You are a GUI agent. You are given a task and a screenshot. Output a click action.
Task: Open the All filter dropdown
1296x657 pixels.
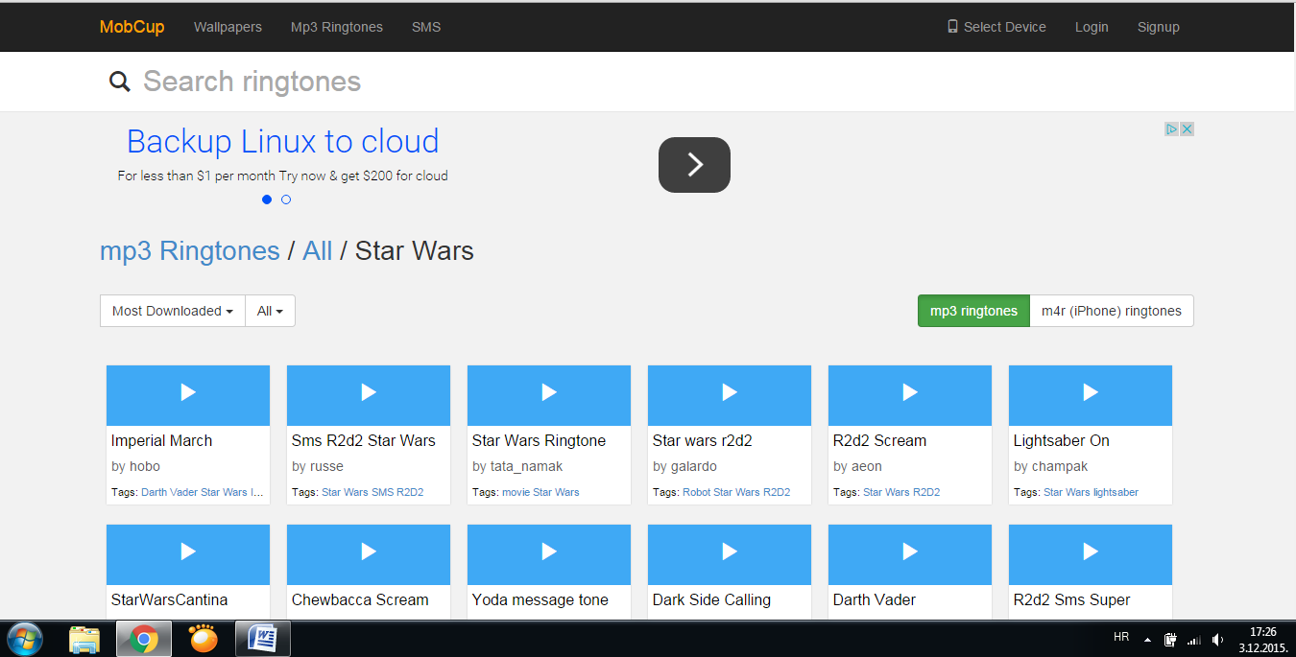pos(270,311)
